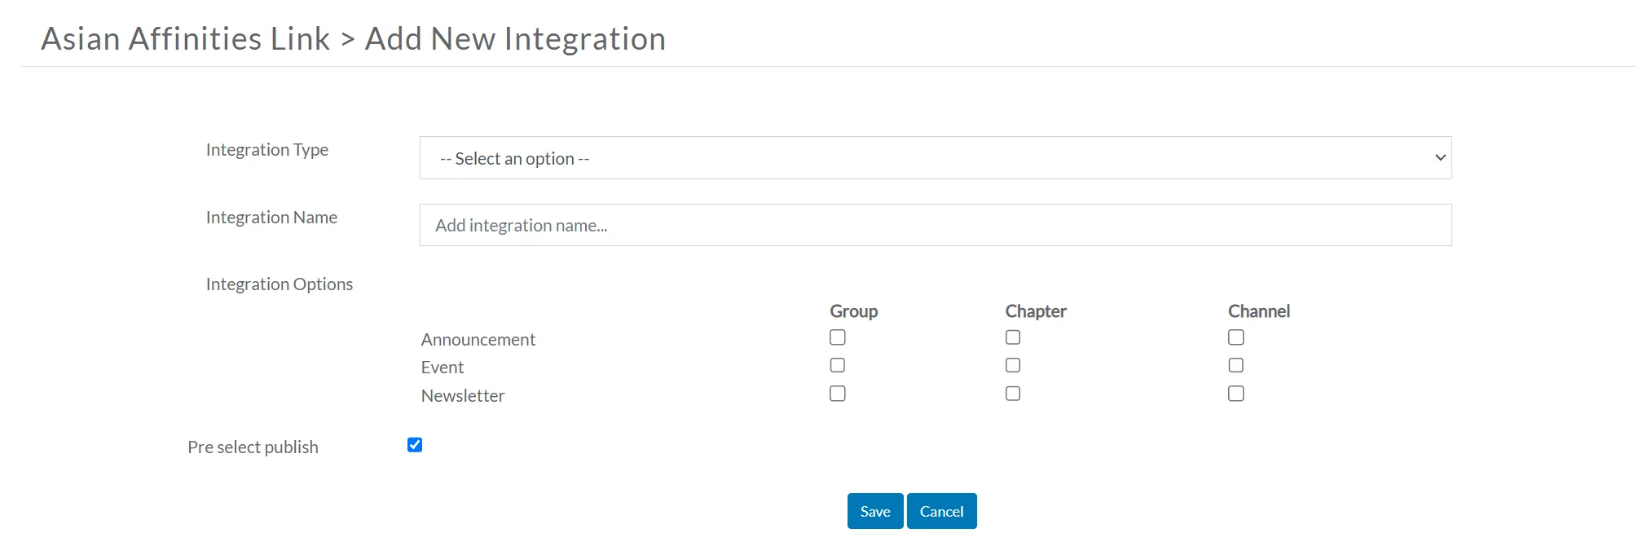
Task: Enable Event for Group
Action: click(838, 365)
